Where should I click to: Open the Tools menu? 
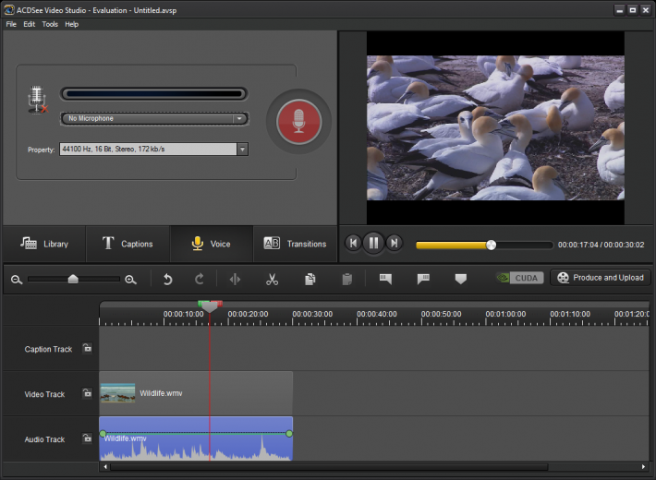tap(50, 24)
